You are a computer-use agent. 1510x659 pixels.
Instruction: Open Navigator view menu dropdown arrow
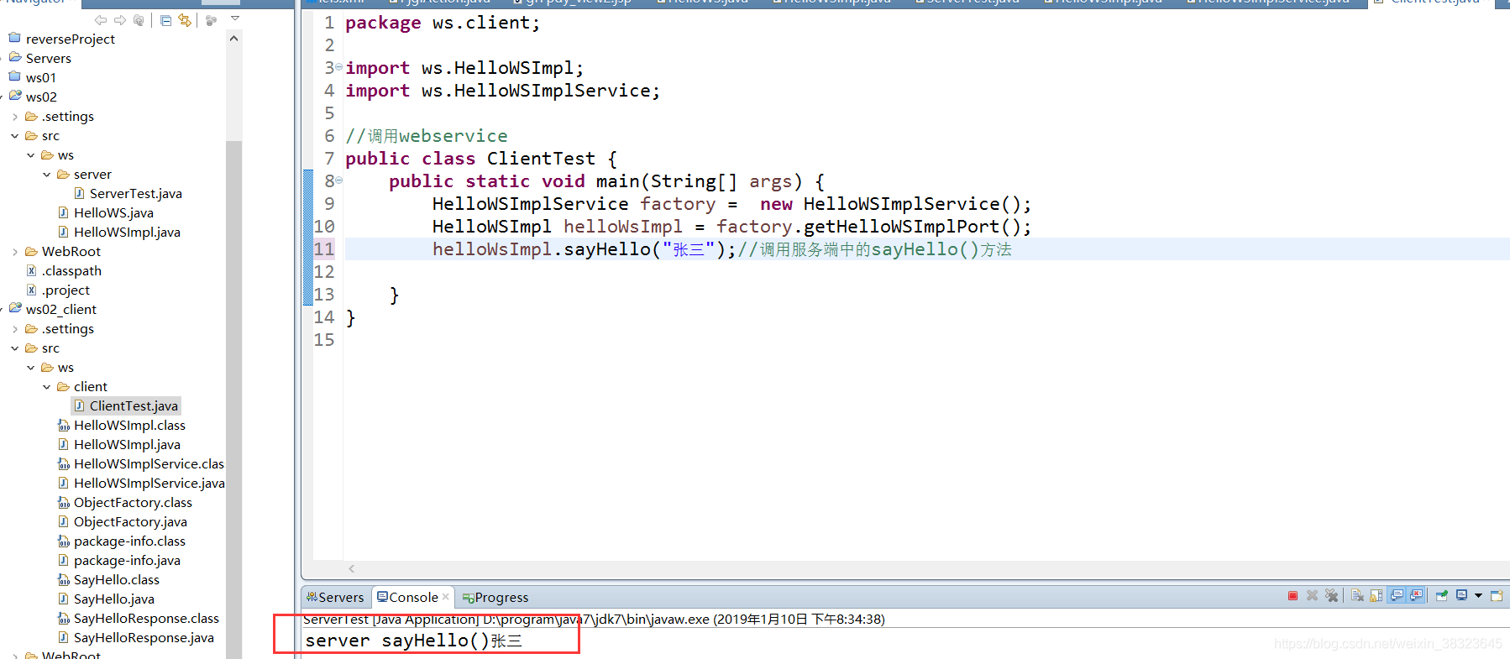tap(235, 18)
